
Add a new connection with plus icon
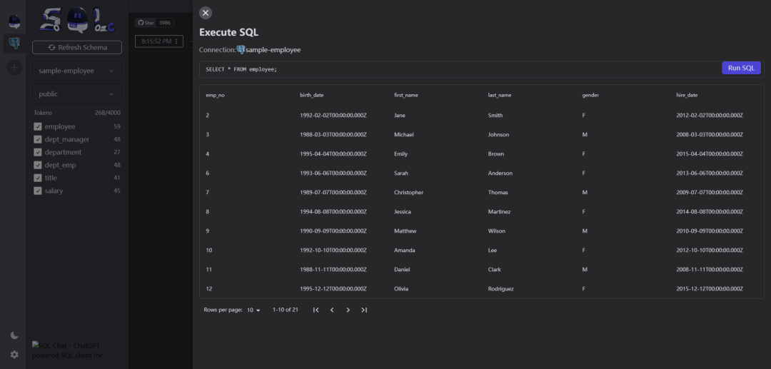[14, 68]
